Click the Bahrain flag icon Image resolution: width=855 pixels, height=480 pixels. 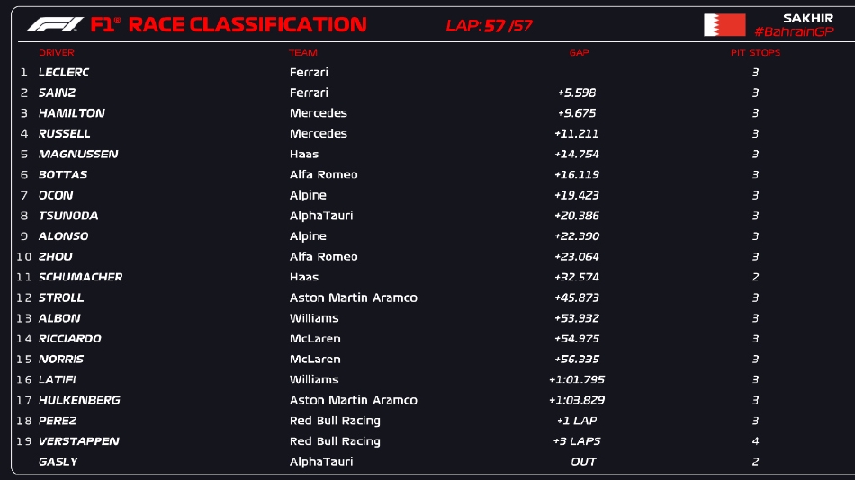pos(724,24)
